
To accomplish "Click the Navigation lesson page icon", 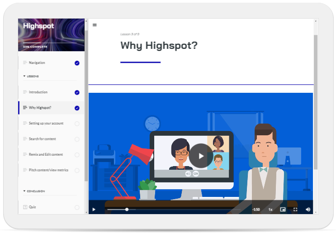I will point(25,62).
